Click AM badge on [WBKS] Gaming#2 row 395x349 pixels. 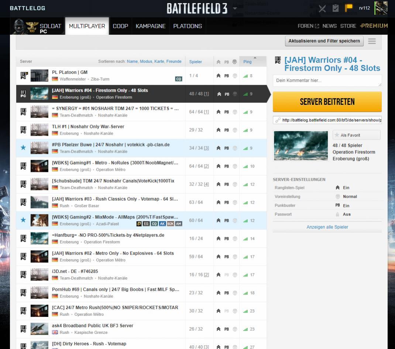tap(179, 224)
